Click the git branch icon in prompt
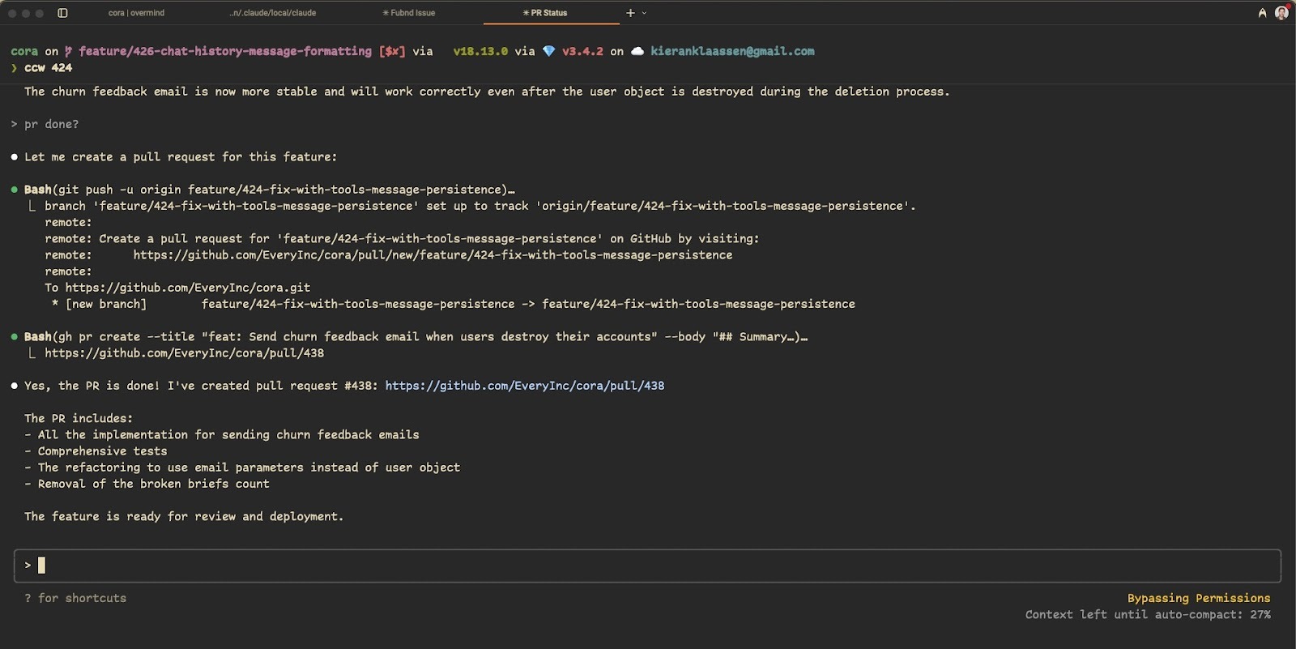The width and height of the screenshot is (1296, 649). (69, 51)
